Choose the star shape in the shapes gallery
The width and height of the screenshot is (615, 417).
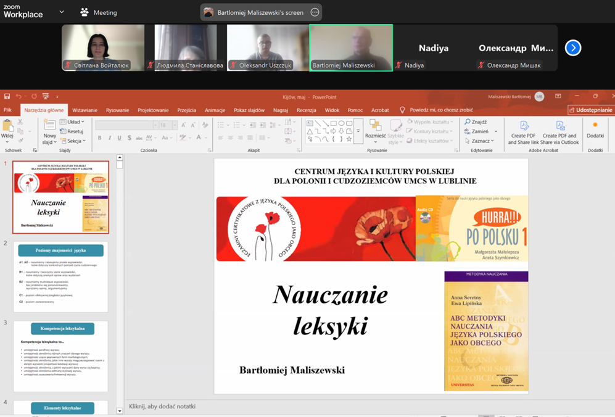(349, 139)
